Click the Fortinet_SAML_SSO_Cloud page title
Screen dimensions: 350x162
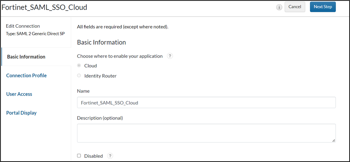pyautogui.click(x=45, y=7)
